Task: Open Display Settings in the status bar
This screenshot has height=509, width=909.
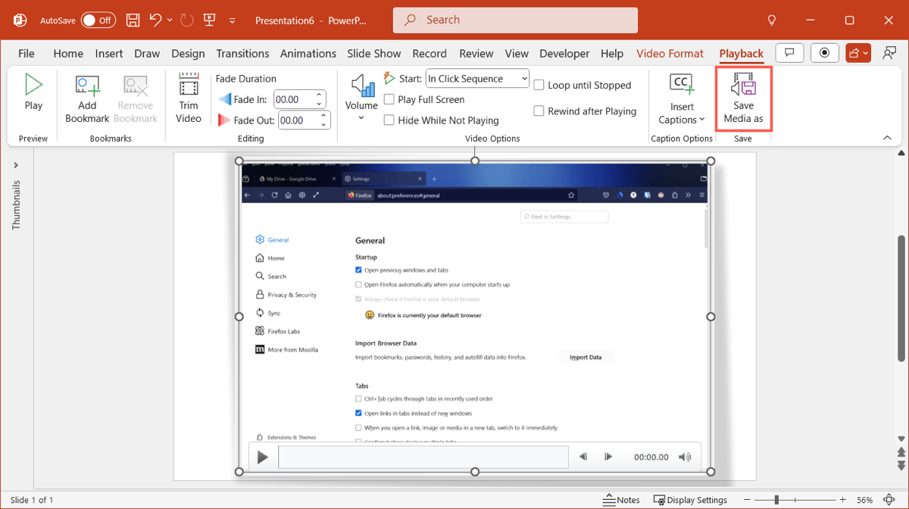Action: [x=690, y=500]
